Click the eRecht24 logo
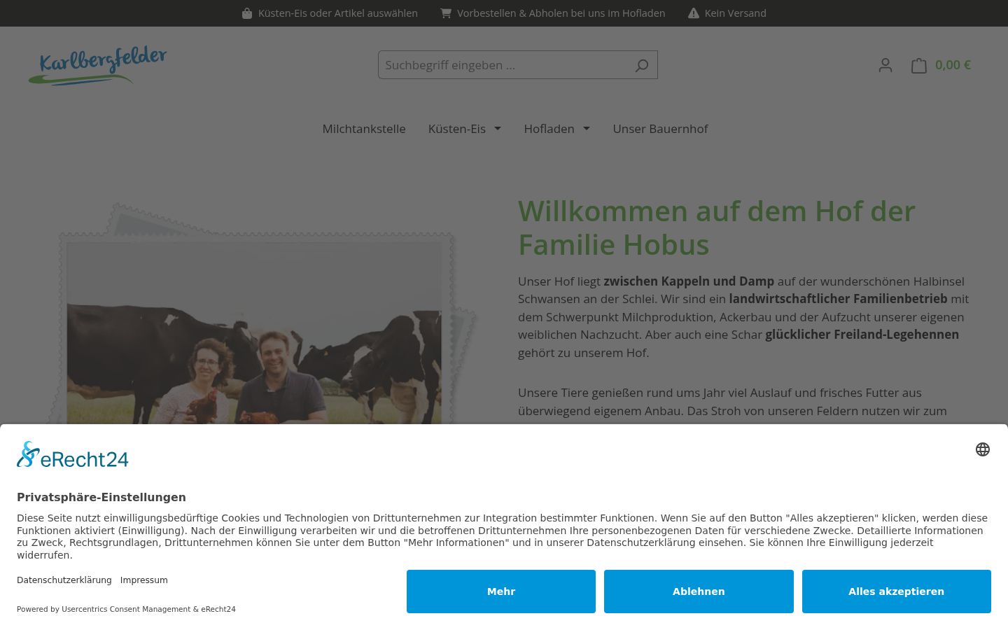The image size is (1008, 630). click(x=73, y=455)
